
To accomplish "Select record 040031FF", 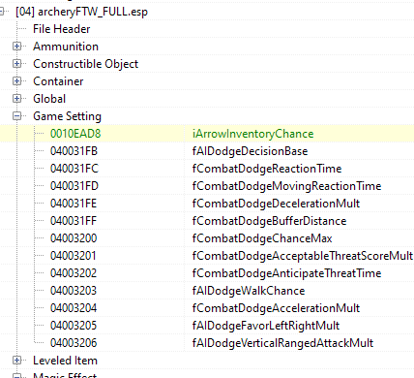I will [x=74, y=221].
